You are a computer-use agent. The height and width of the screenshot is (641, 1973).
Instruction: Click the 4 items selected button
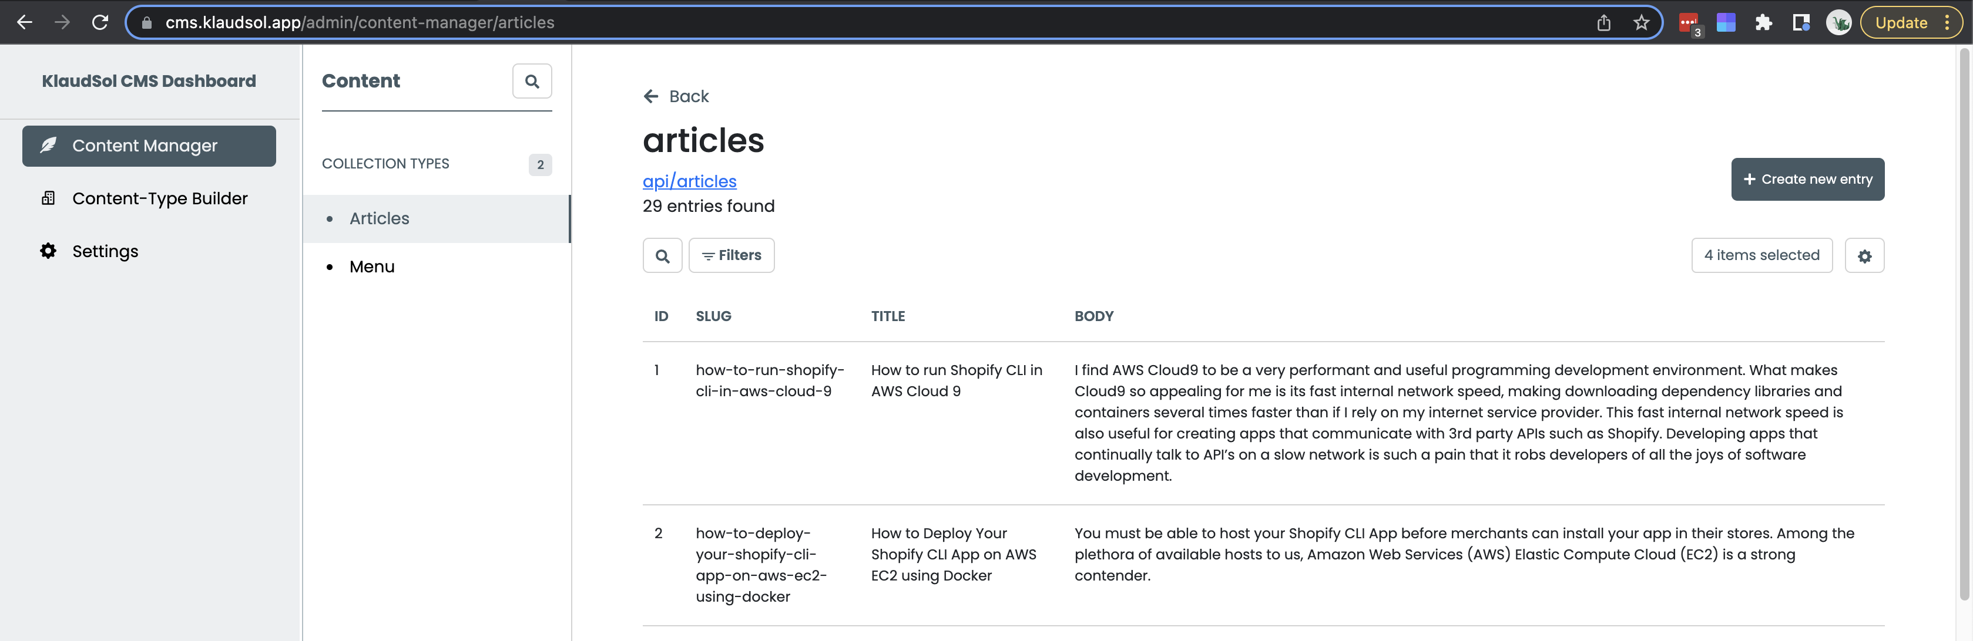(x=1761, y=255)
